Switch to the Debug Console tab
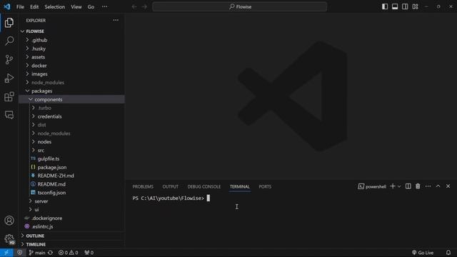This screenshot has height=257, width=457. 204,186
